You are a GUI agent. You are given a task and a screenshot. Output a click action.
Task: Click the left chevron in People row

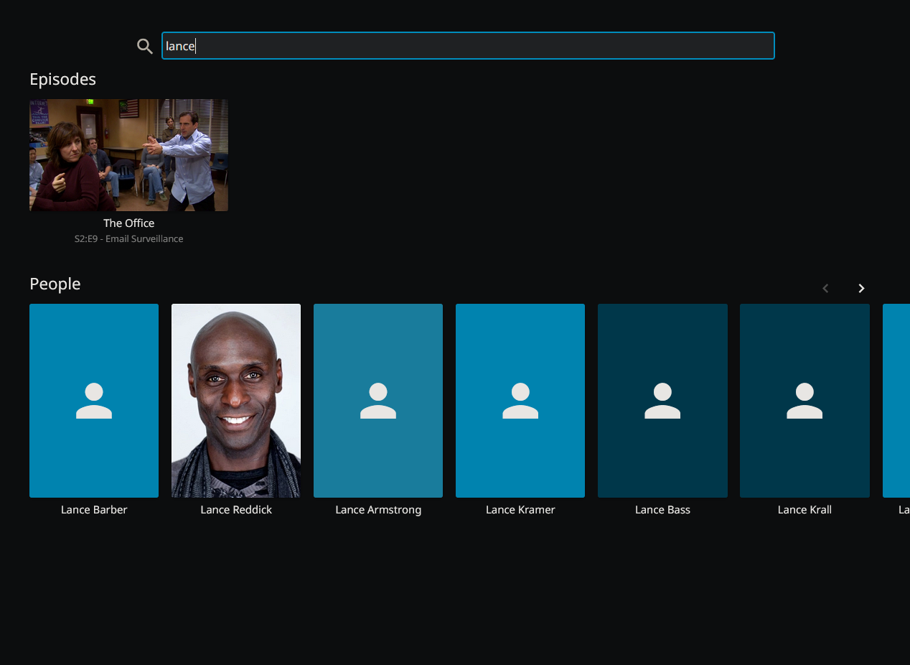point(825,288)
